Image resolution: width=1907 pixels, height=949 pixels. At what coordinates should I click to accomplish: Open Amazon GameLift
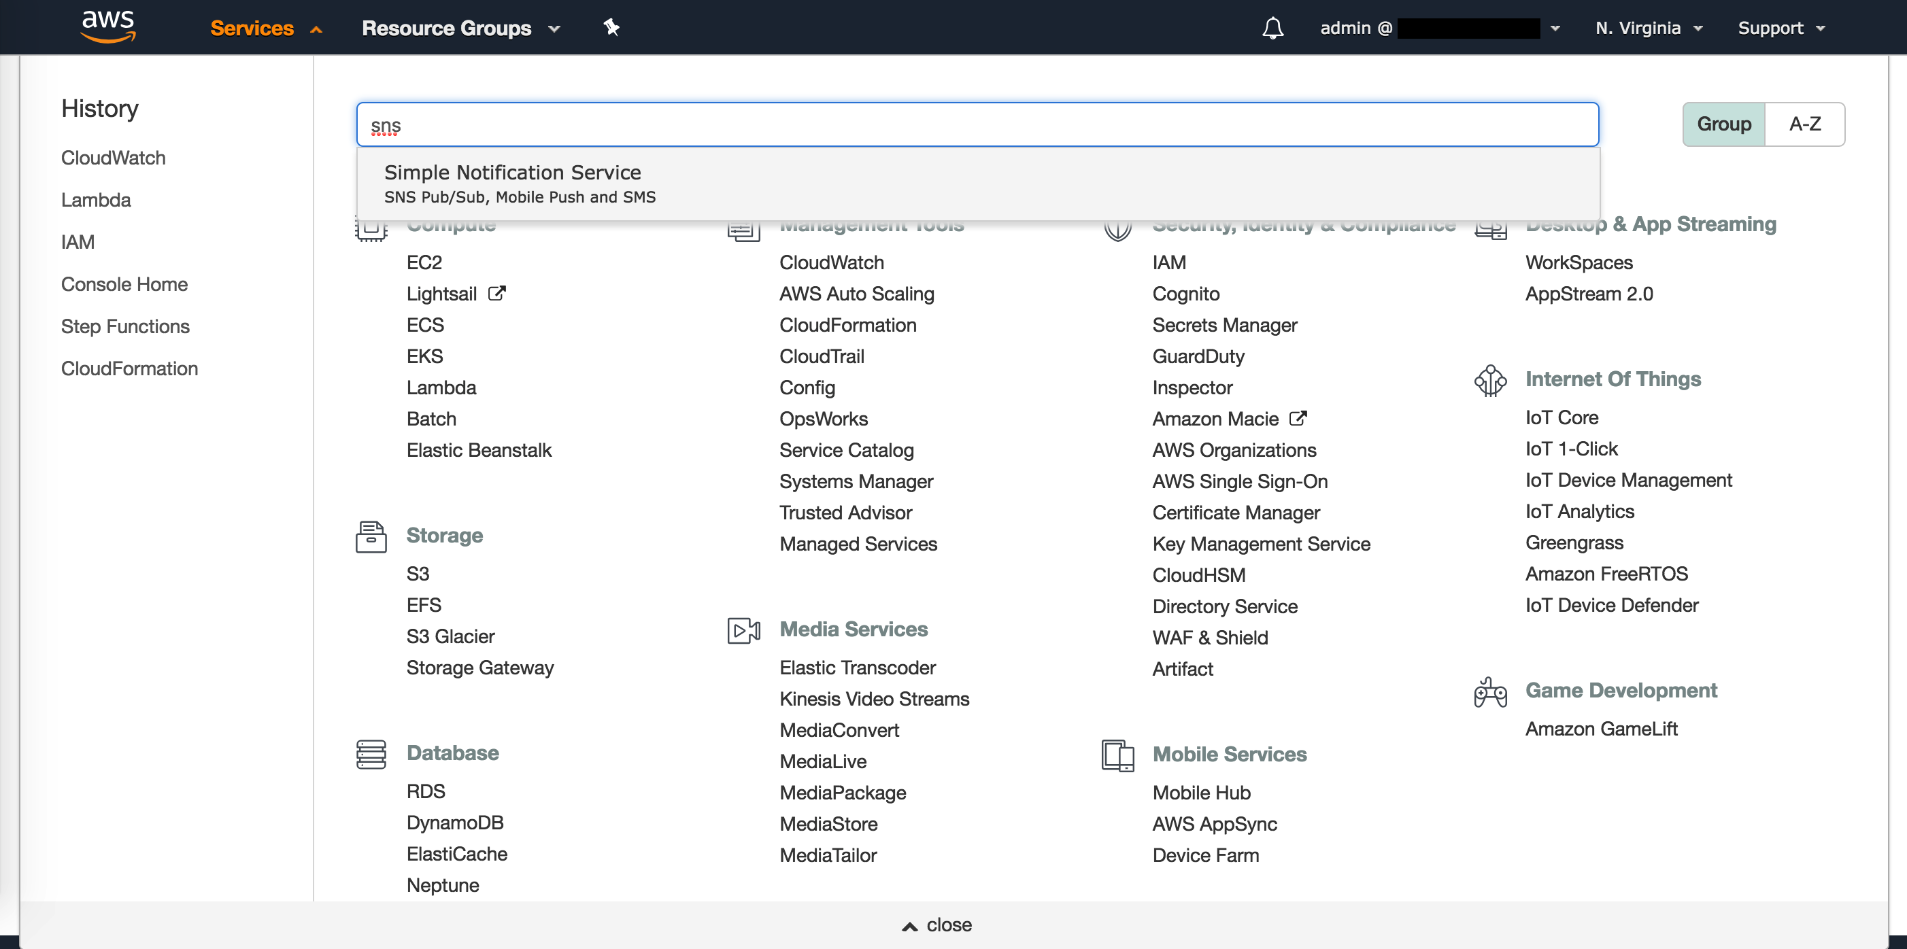(1601, 729)
